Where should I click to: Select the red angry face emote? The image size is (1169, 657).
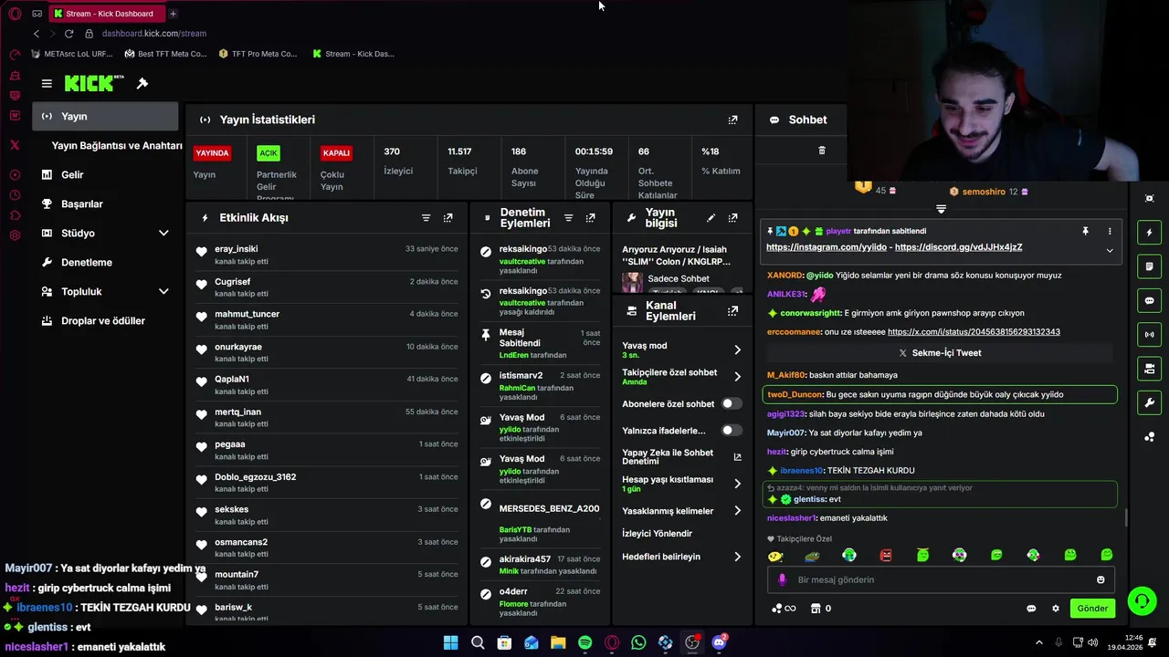[x=886, y=555]
